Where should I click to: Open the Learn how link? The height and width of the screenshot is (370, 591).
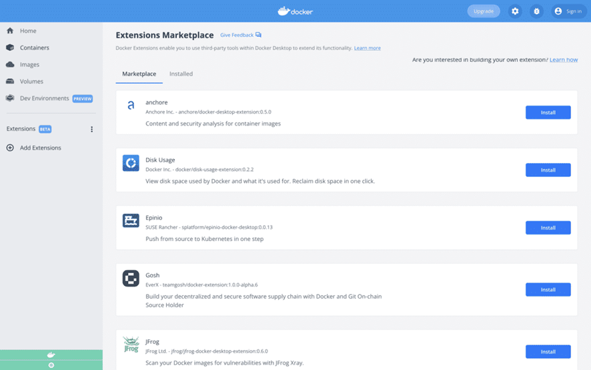(x=564, y=59)
